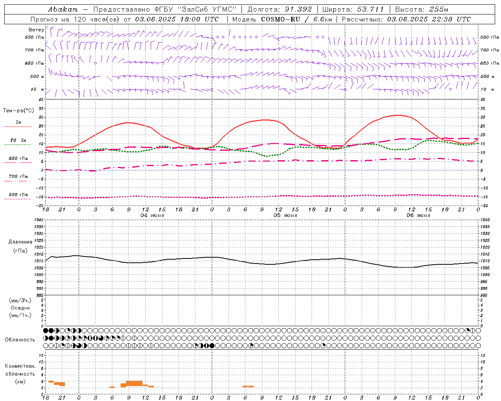The image size is (501, 401).
Task: Click the solid red 2м legend line
Action: (18, 127)
